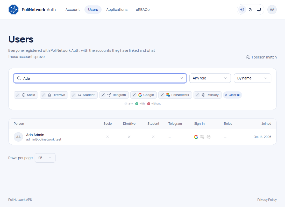
Task: Click the 1 person match text
Action: (264, 57)
